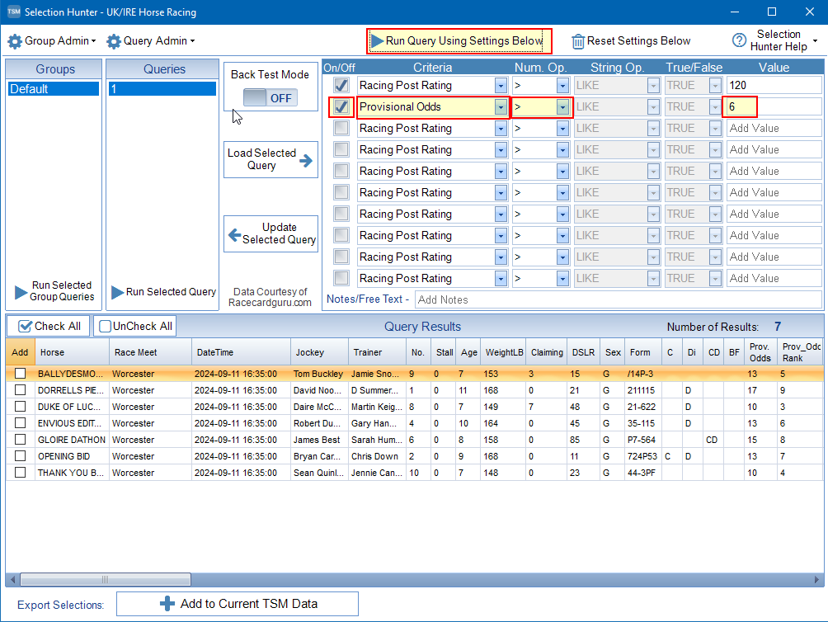
Task: Expand the Num. Op. dropdown in first row
Action: [x=562, y=86]
